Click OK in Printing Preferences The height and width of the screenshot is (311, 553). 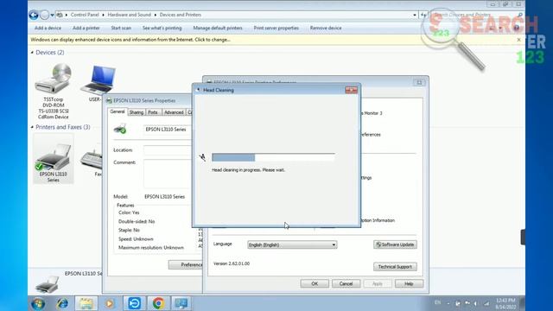coord(315,283)
